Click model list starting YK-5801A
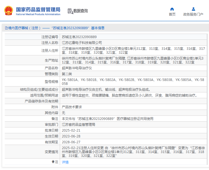This screenshot has height=170, width=209. click(x=133, y=82)
